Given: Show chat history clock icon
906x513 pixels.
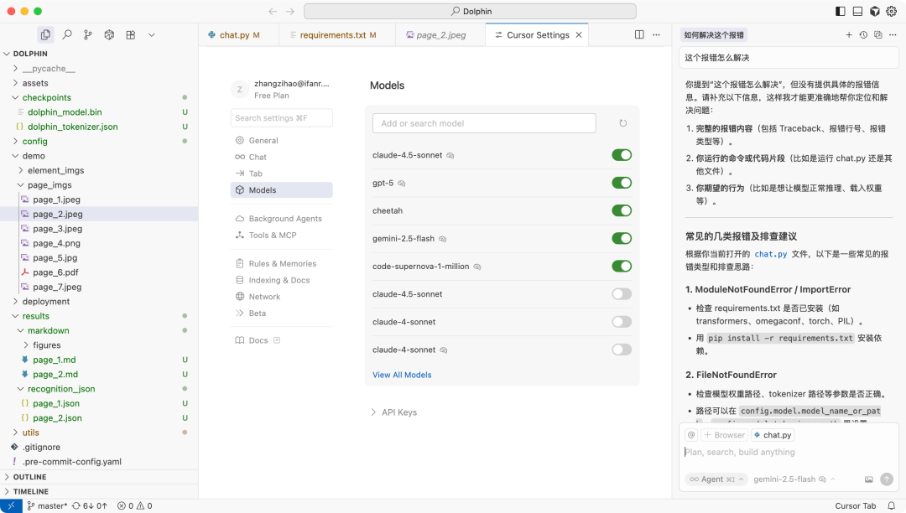Looking at the screenshot, I should [x=863, y=35].
